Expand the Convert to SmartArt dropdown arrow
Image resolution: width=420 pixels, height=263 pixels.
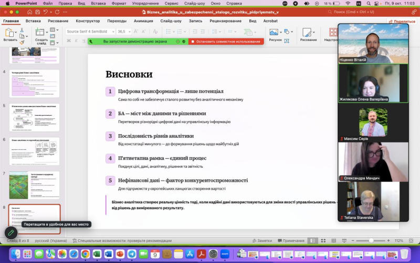[255, 32]
